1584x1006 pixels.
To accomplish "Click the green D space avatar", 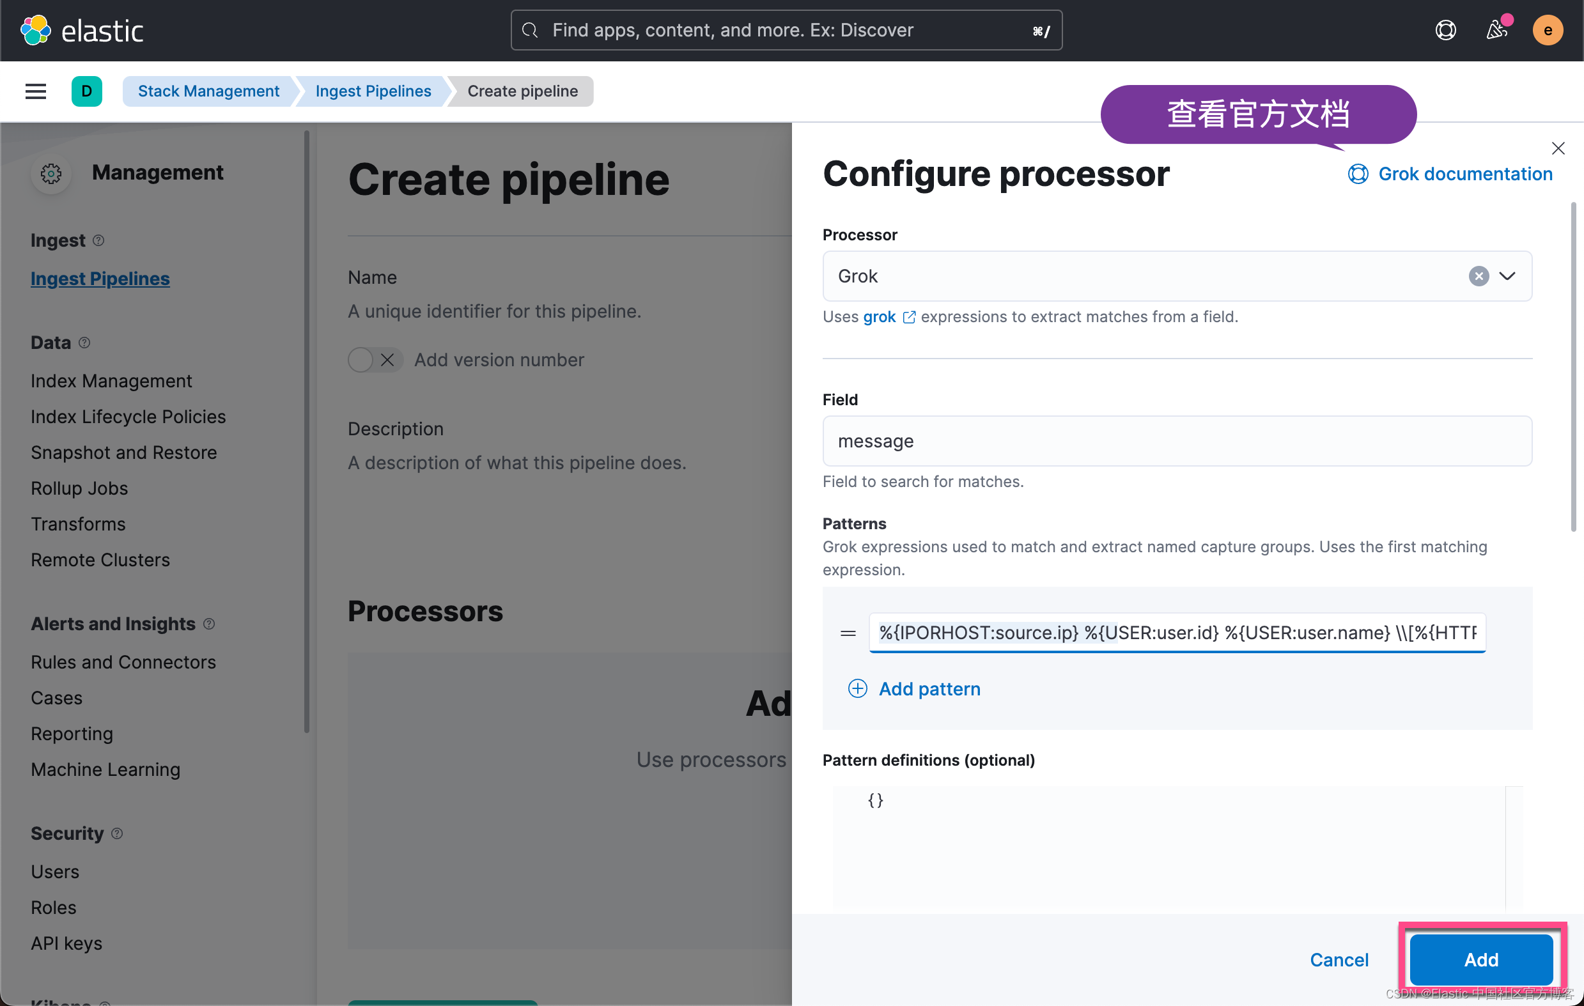I will coord(87,91).
